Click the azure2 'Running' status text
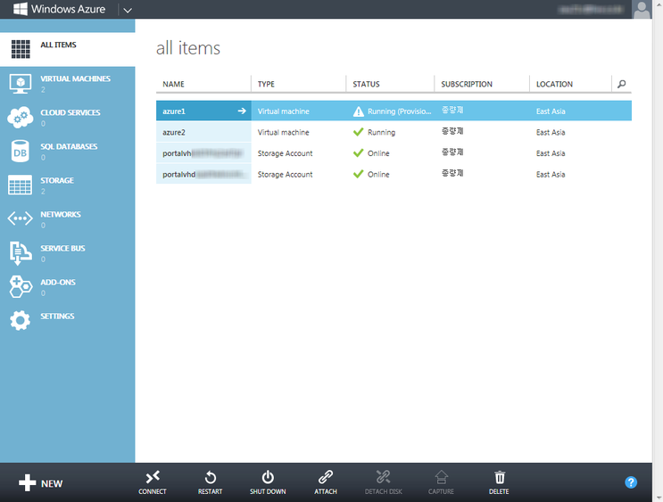 [x=381, y=132]
